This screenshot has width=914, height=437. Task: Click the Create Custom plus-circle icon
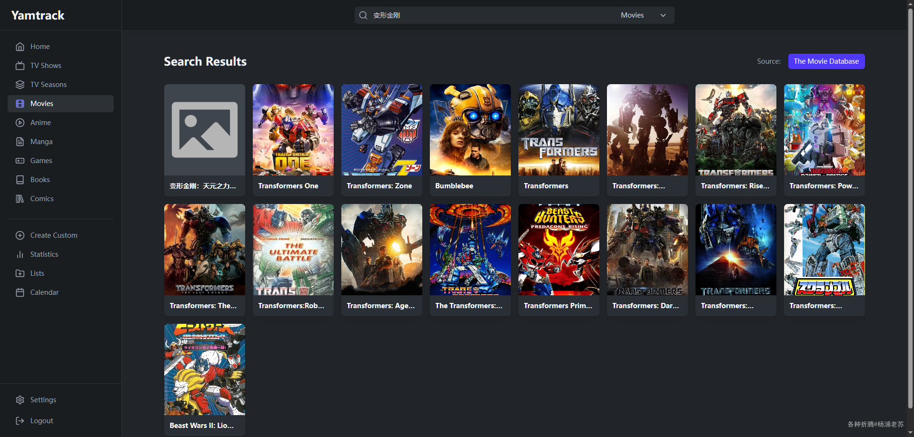(20, 235)
